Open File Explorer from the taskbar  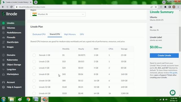coord(12,99)
